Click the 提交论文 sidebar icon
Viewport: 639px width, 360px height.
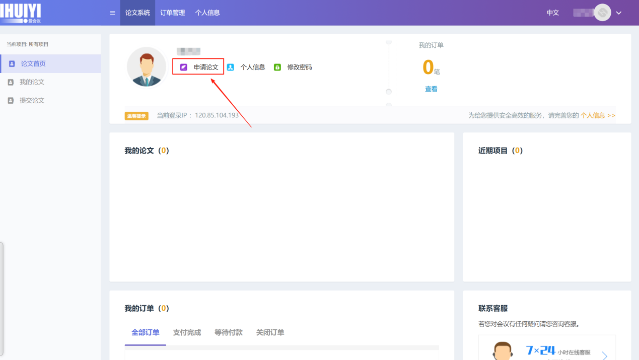click(11, 101)
